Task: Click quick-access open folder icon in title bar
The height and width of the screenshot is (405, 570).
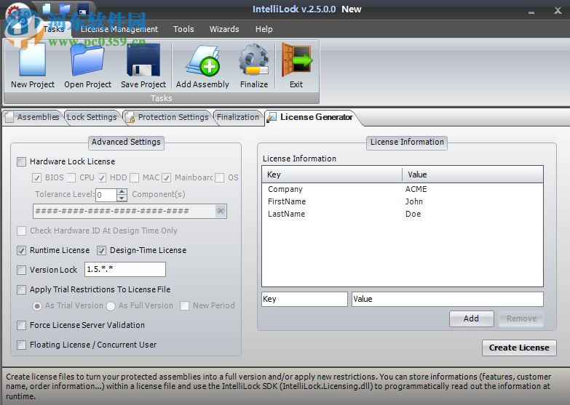Action: (65, 8)
